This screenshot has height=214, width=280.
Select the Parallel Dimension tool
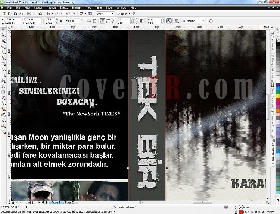(x=3, y=98)
